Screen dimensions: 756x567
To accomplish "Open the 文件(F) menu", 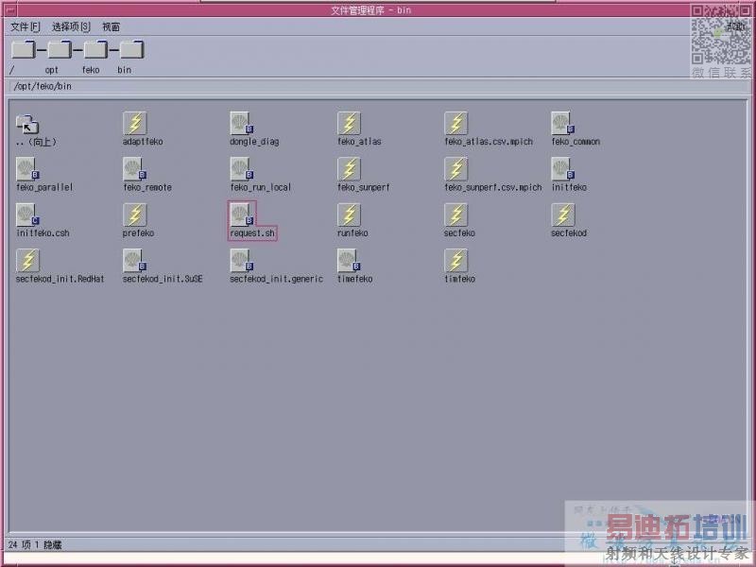I will coord(26,27).
